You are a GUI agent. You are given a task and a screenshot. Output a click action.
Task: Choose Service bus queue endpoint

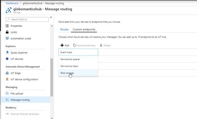(x=78, y=59)
